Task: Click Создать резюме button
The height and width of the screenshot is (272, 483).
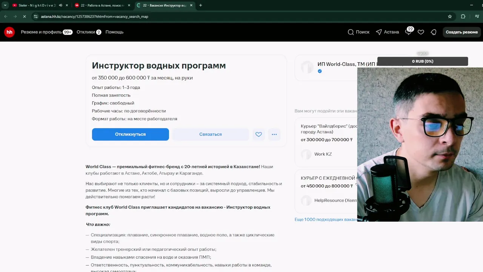Action: (x=461, y=32)
